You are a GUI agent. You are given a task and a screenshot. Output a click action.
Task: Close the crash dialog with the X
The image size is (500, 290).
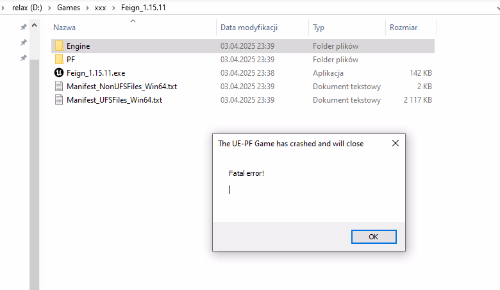pyautogui.click(x=396, y=143)
